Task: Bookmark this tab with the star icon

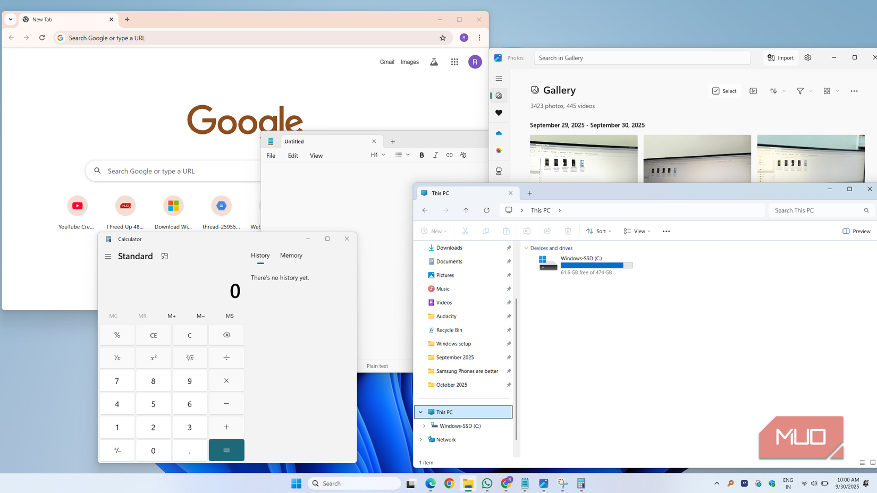Action: coord(443,38)
